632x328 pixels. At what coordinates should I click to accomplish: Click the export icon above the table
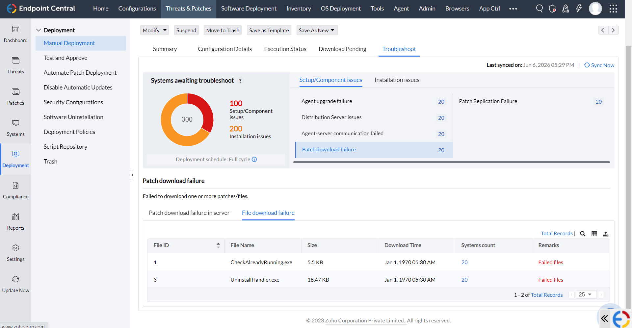[x=606, y=234]
